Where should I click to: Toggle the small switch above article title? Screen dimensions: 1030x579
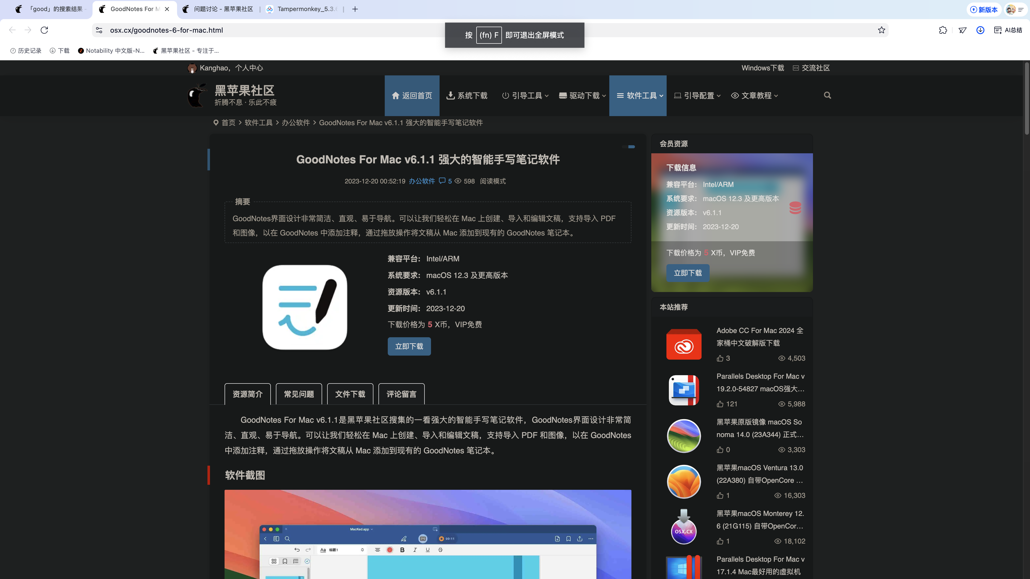click(628, 147)
